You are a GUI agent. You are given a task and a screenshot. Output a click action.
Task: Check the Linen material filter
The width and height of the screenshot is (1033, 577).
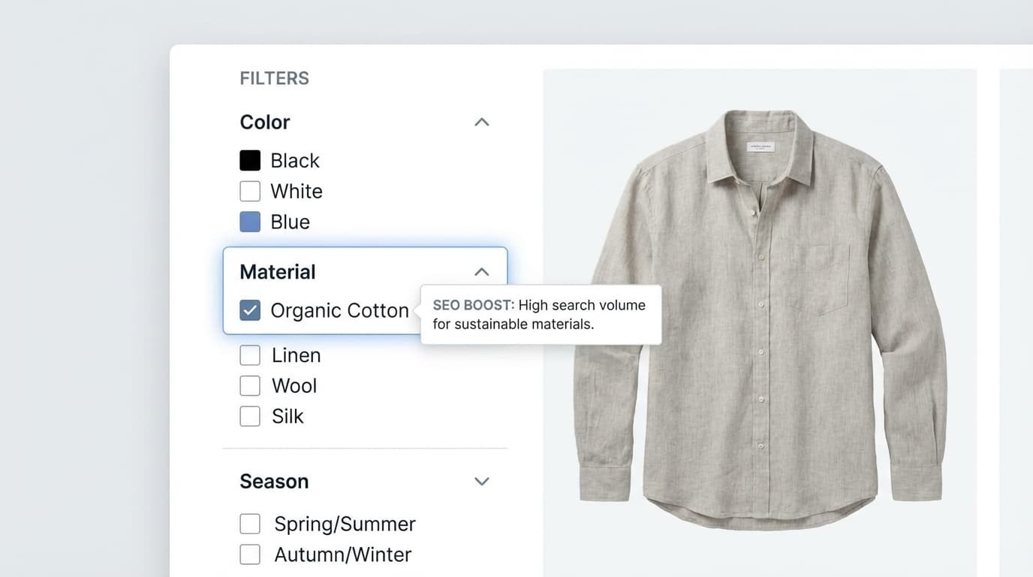click(249, 355)
